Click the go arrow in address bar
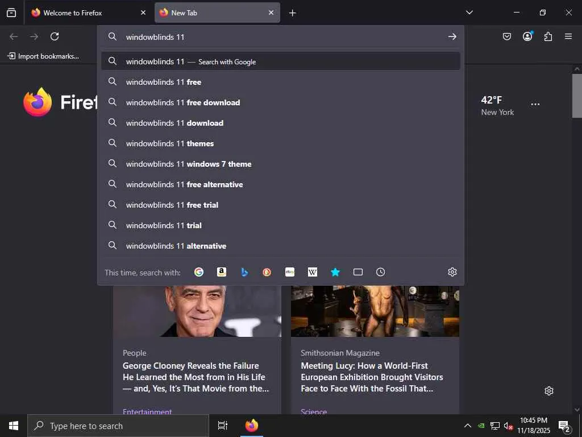Image resolution: width=582 pixels, height=437 pixels. pos(452,36)
